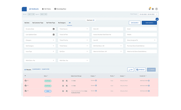This screenshot has width=181, height=110.
Task: Open user profile avatar icon
Action: point(156,9)
